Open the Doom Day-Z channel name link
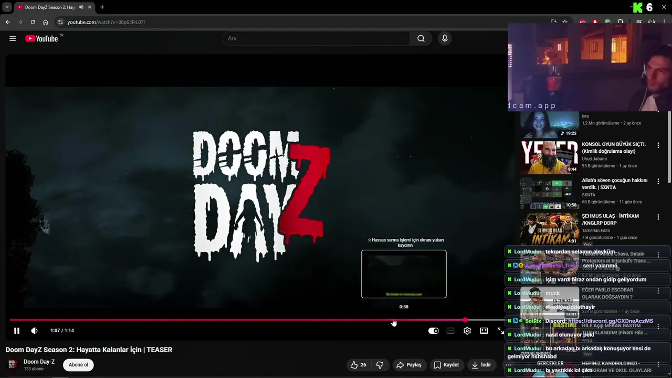 click(39, 362)
